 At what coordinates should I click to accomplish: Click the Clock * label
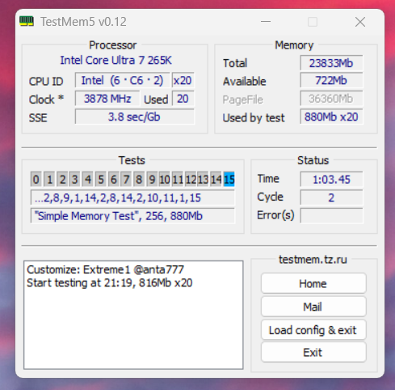46,100
